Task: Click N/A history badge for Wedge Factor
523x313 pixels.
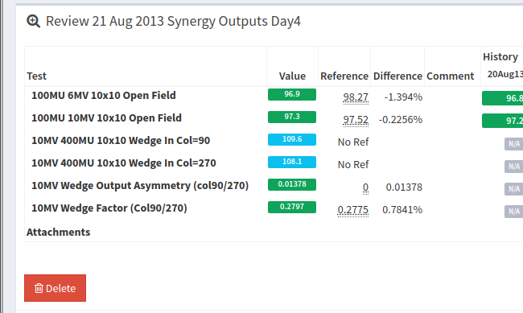Action: tap(513, 212)
